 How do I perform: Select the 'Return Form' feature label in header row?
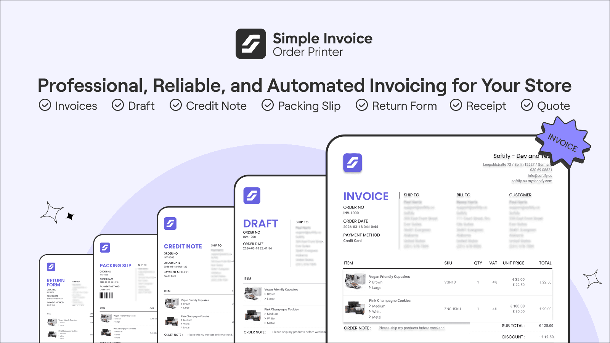405,106
